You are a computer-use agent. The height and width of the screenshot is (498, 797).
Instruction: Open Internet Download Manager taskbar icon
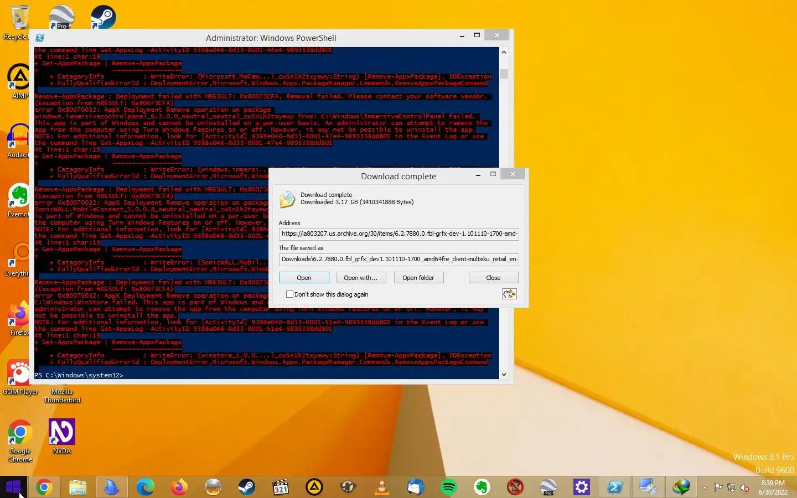(x=681, y=487)
